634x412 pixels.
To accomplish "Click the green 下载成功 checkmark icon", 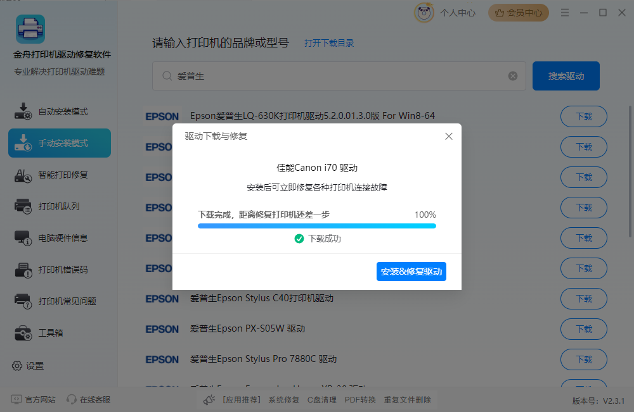I will point(299,239).
